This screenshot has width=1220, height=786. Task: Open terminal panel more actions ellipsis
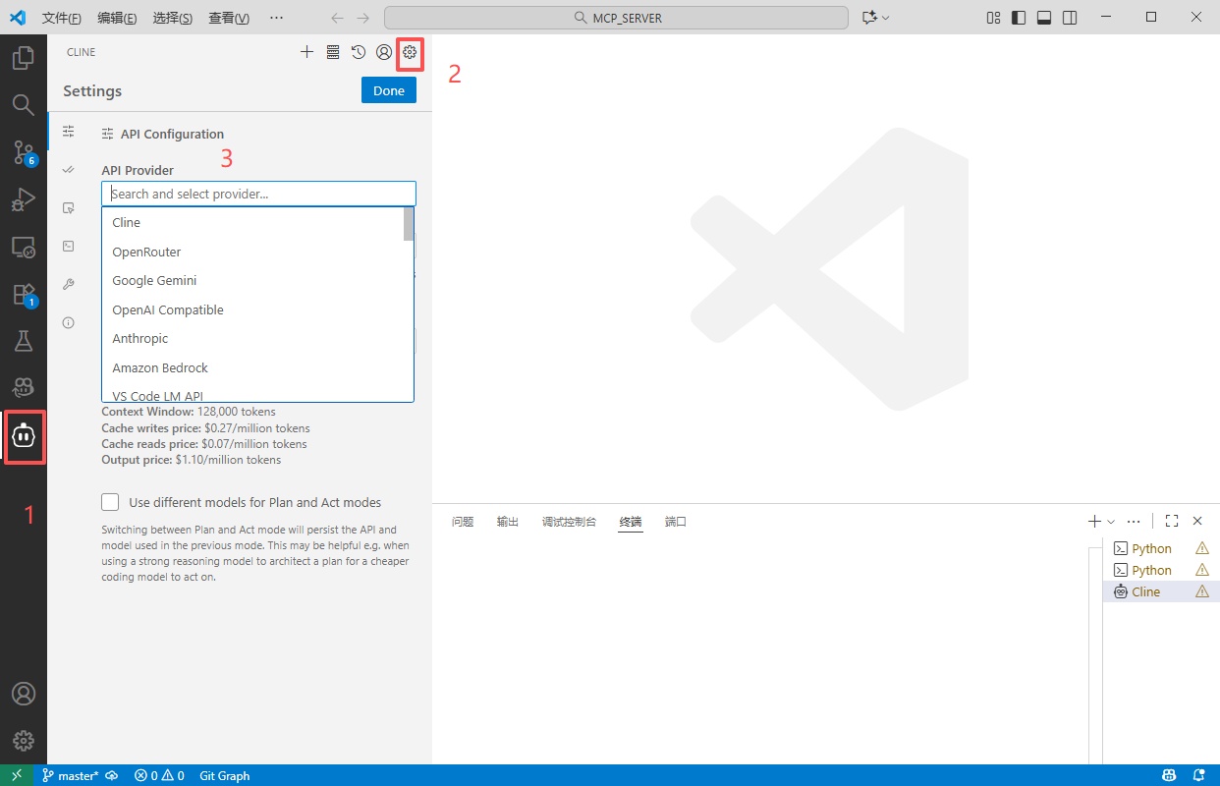pos(1134,522)
